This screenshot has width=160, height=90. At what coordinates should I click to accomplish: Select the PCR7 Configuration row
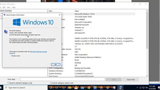pyautogui.click(x=92, y=68)
